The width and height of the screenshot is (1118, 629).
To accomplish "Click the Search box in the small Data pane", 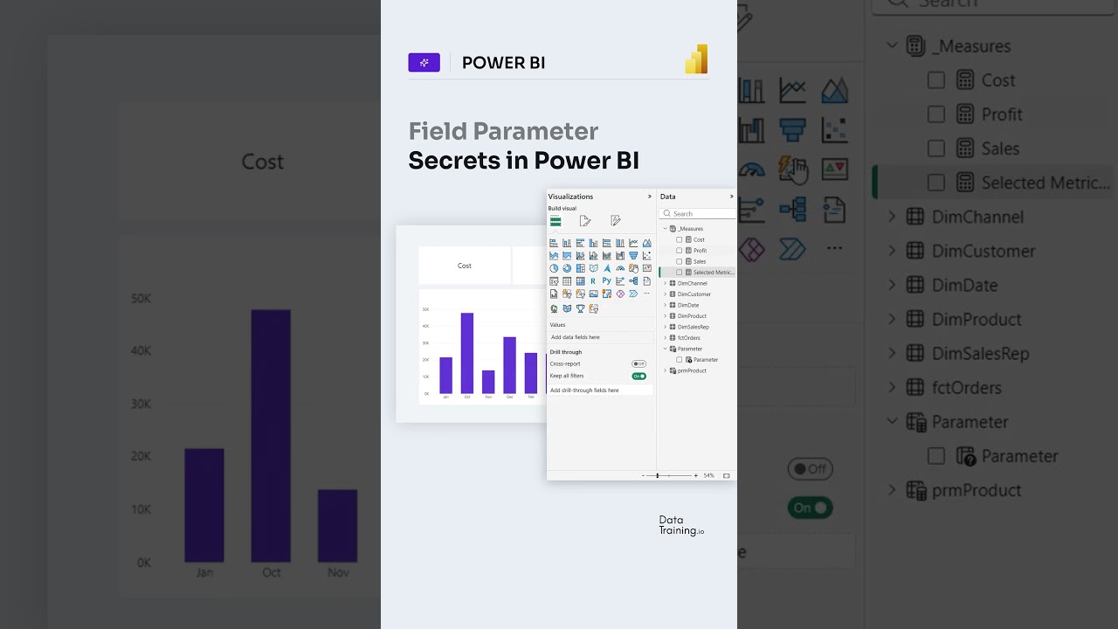I will 697,213.
